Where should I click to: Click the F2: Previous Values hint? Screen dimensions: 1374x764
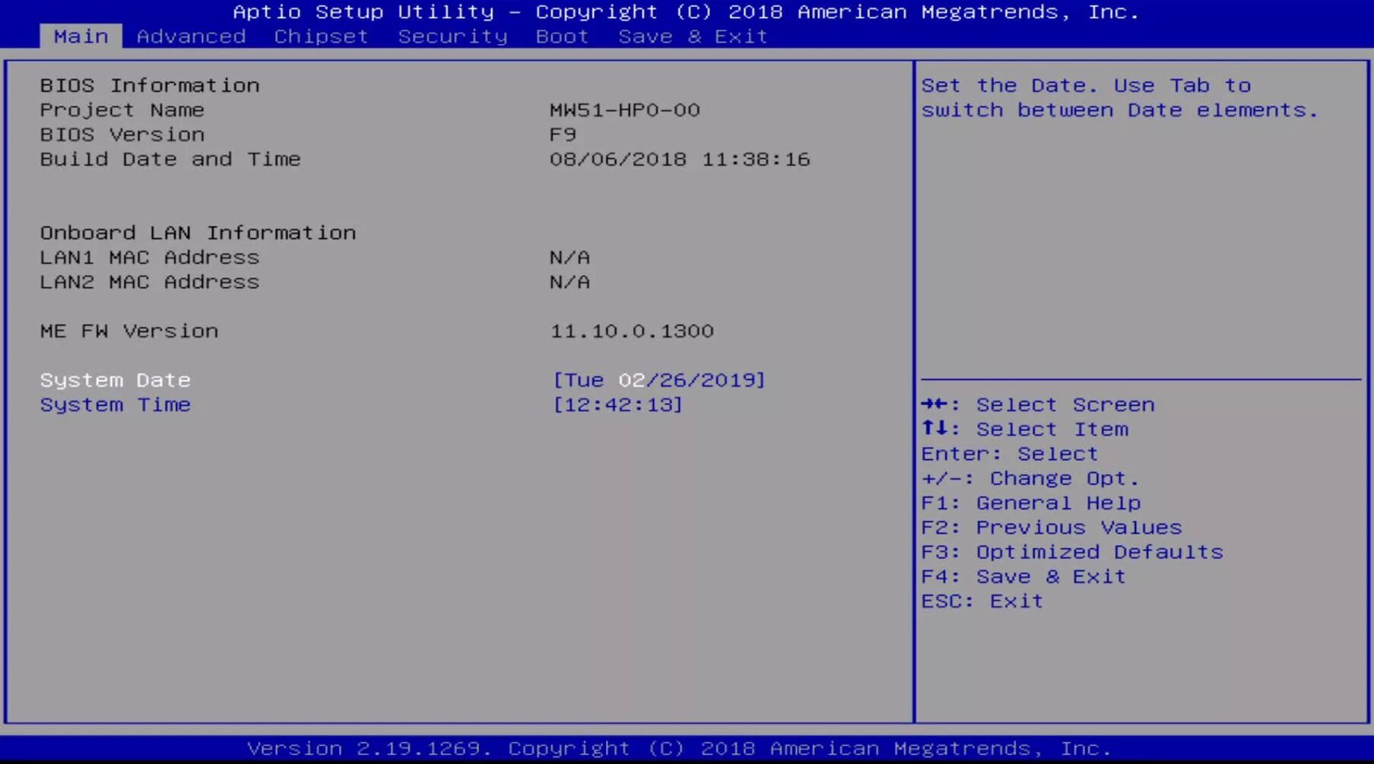[1052, 528]
